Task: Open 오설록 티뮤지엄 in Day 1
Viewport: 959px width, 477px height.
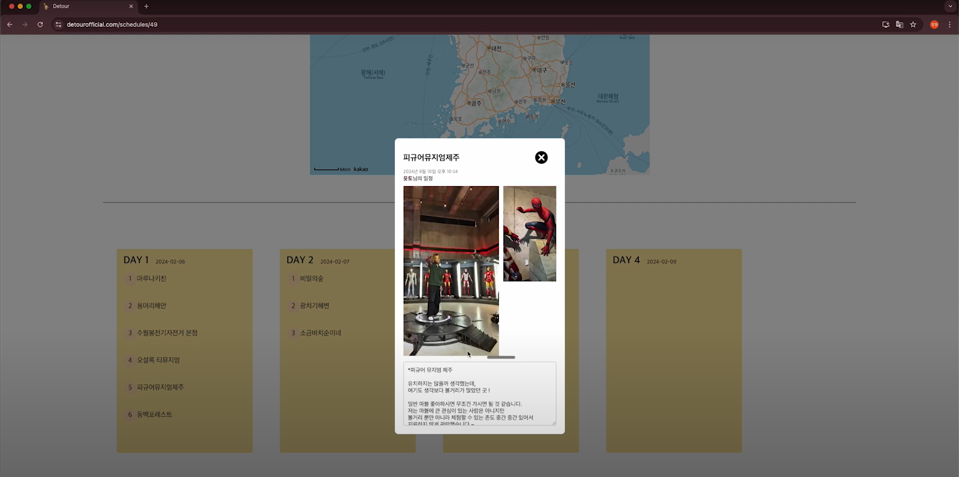Action: click(158, 360)
